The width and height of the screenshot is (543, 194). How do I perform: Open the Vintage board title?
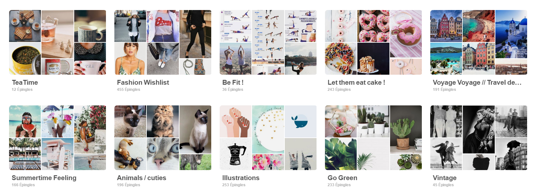coord(445,178)
